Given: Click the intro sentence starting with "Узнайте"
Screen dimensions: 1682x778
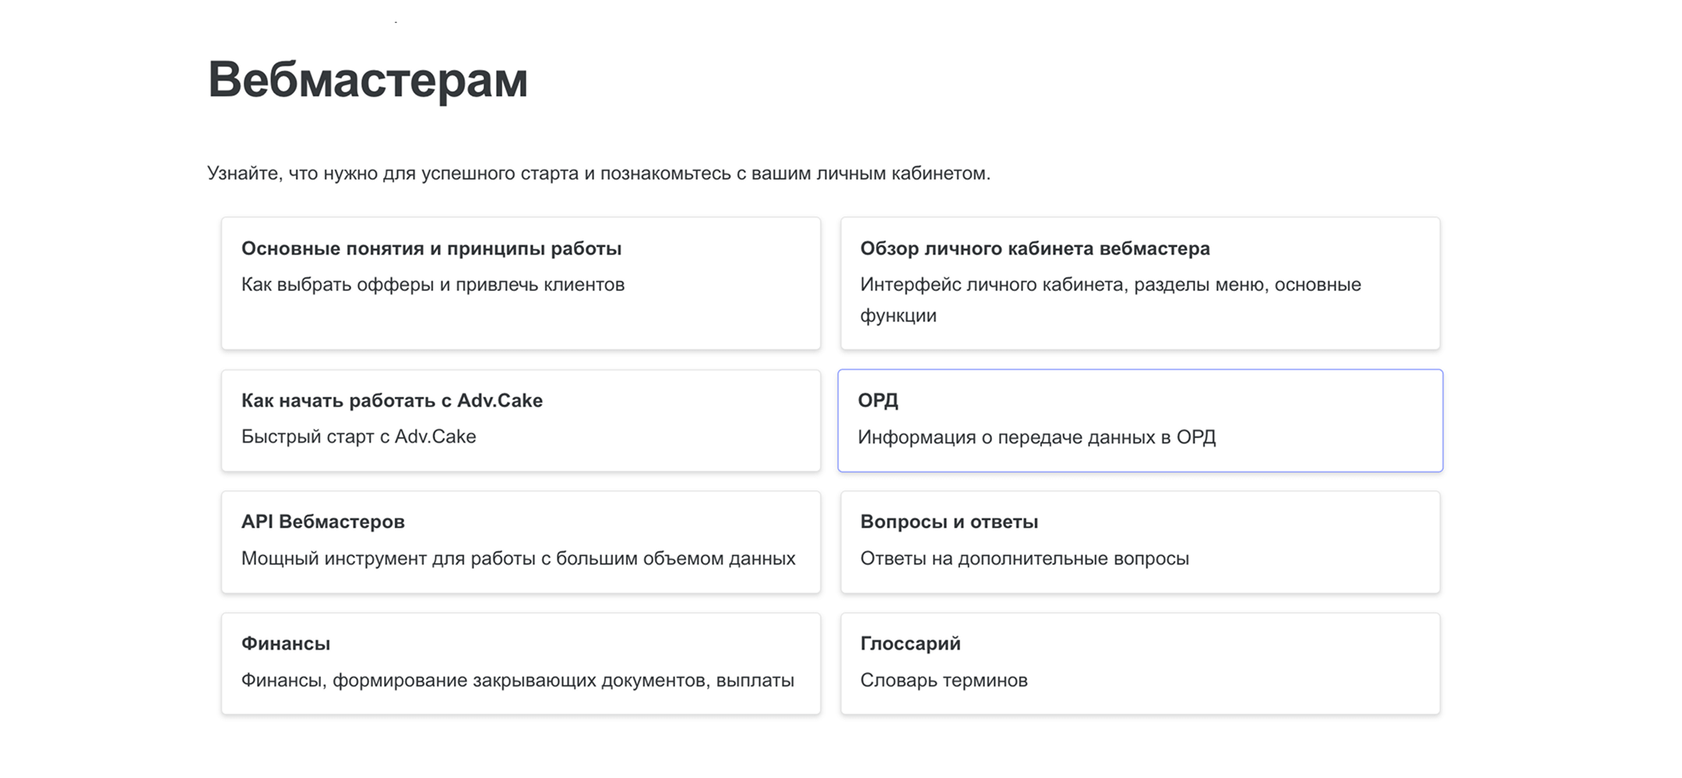Looking at the screenshot, I should click(x=598, y=173).
